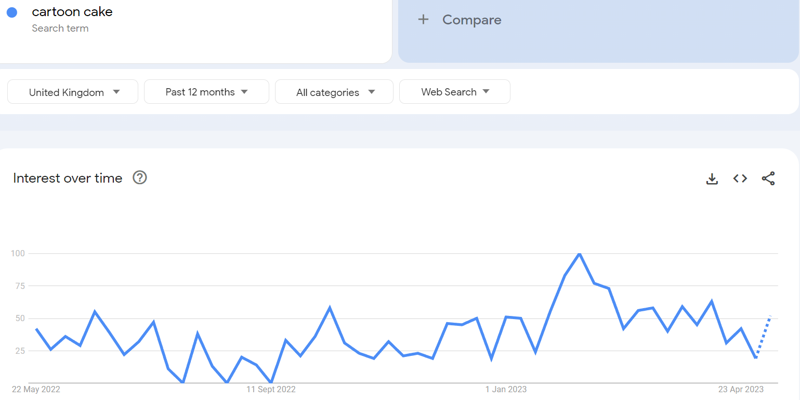Open the help icon beside Interest over time

[x=140, y=177]
